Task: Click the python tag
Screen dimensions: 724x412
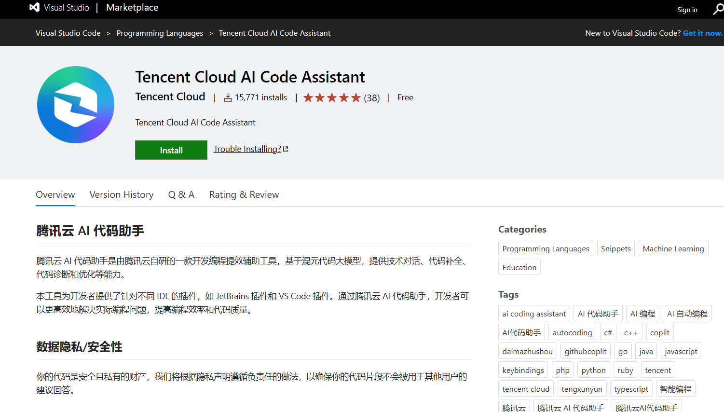Action: point(593,370)
